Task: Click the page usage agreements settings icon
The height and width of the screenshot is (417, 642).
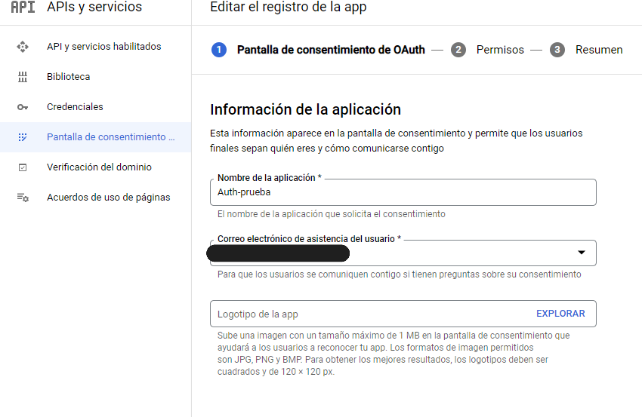Action: tap(23, 198)
